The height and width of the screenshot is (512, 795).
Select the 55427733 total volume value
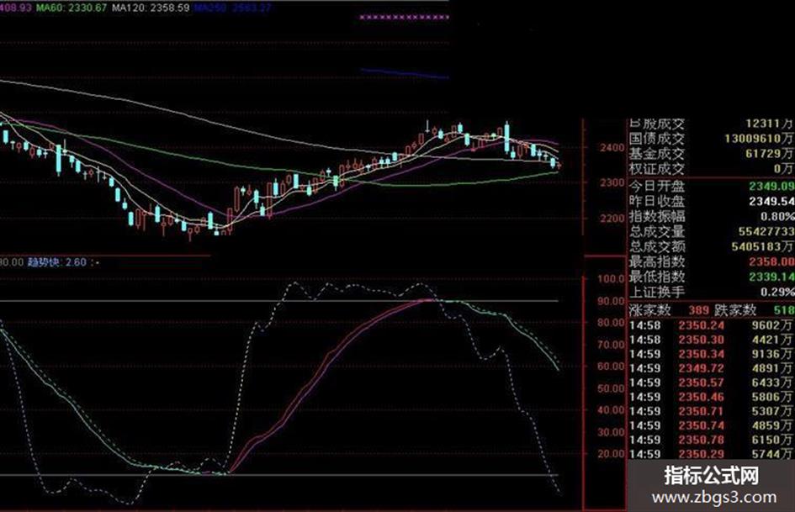click(x=766, y=232)
